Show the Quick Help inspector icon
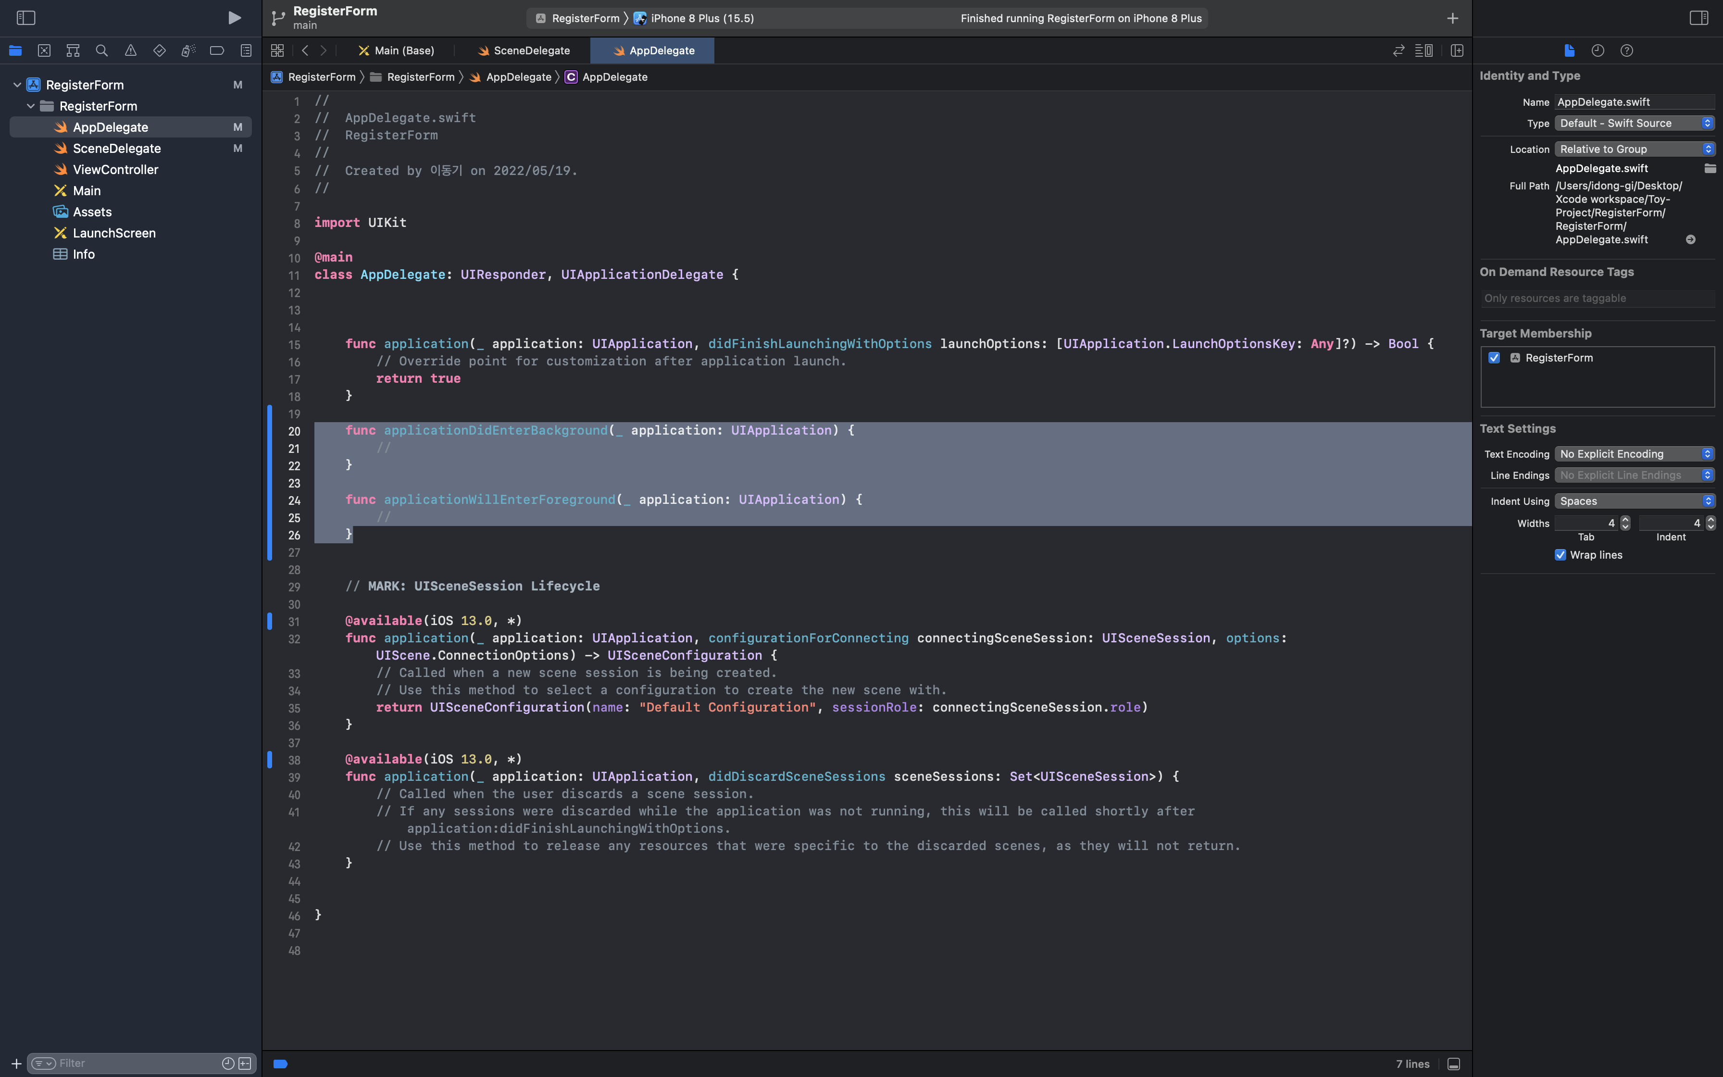 (1626, 50)
